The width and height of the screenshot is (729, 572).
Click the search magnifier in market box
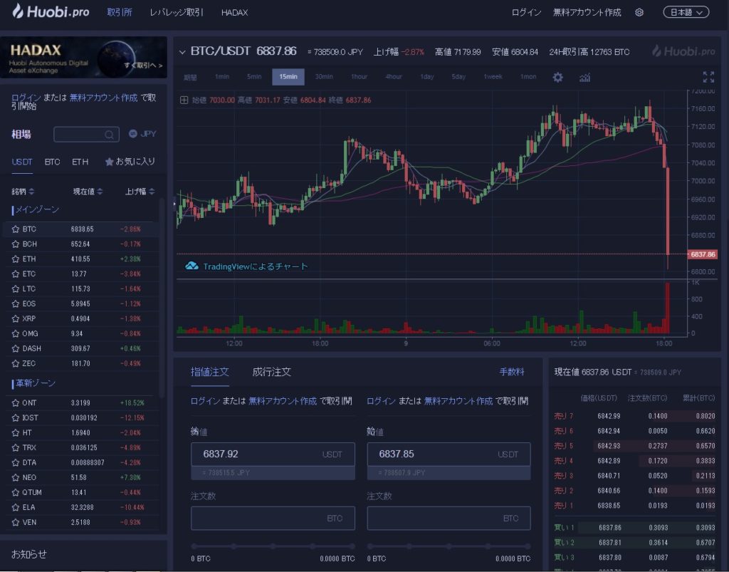pos(109,135)
